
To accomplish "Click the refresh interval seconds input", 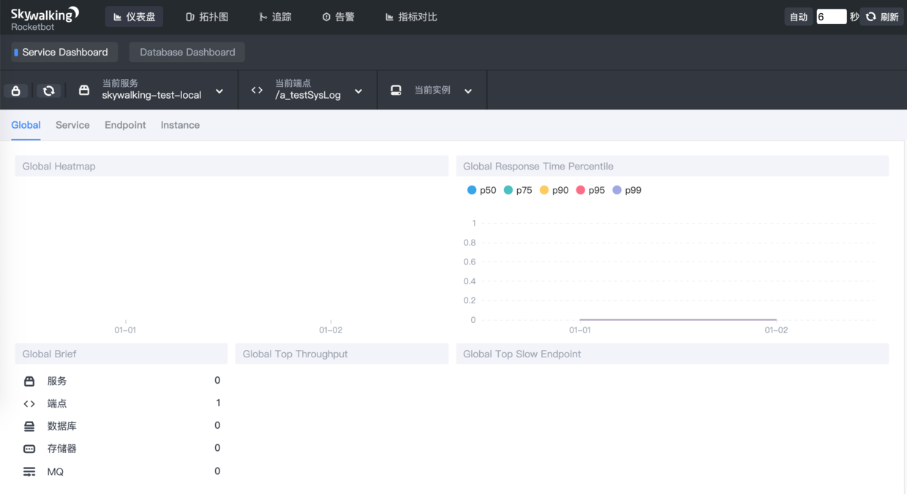I will tap(831, 17).
